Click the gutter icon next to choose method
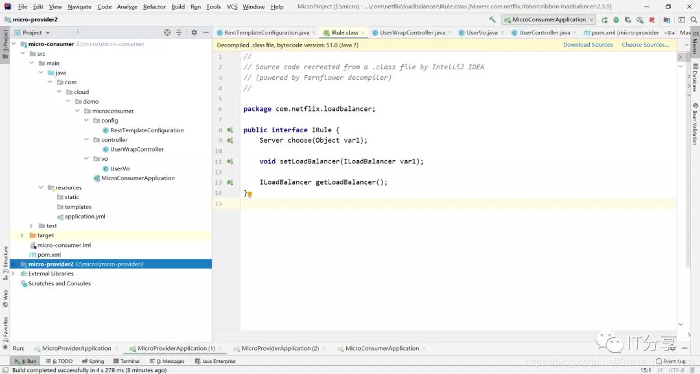The height and width of the screenshot is (374, 700). pos(230,140)
